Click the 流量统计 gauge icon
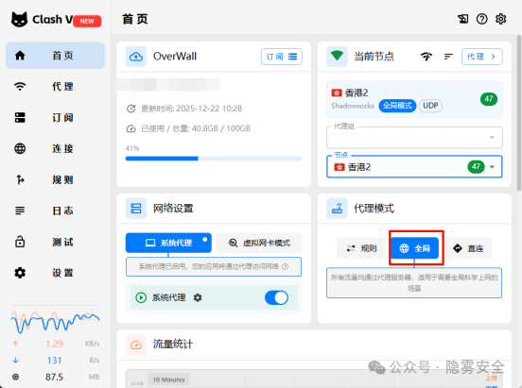 (136, 345)
